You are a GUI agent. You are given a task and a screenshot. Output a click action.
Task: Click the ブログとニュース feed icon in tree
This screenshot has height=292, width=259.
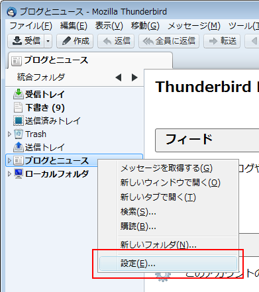(19, 160)
